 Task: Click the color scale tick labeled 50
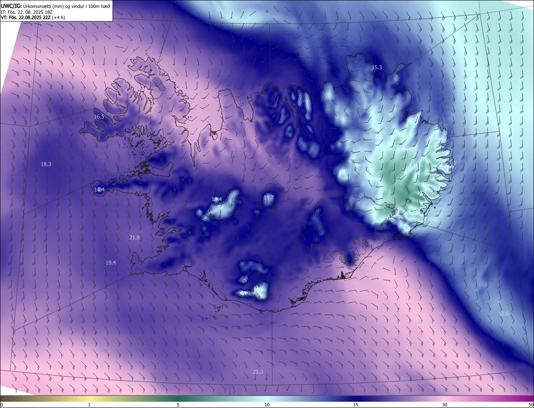[x=531, y=405]
